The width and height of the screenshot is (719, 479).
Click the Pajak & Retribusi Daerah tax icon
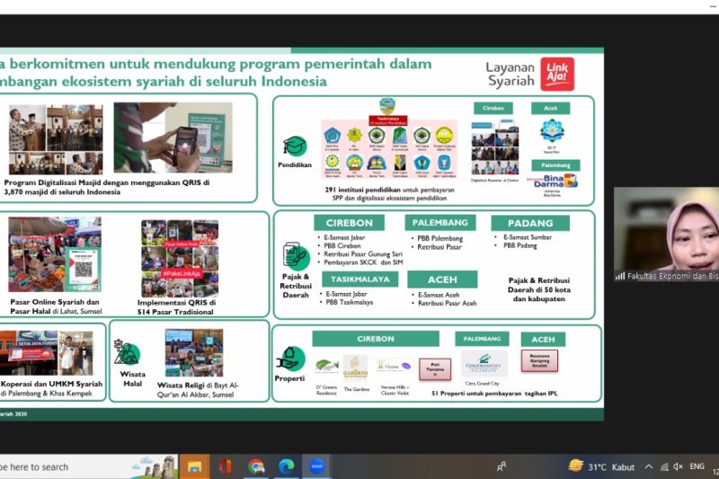[296, 255]
